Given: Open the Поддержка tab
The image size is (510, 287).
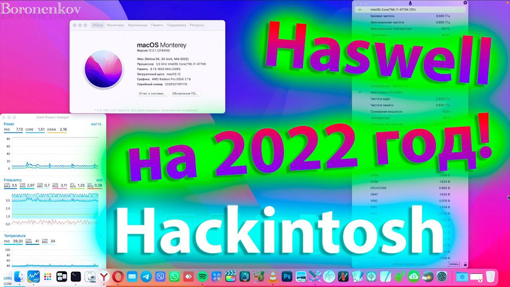Looking at the screenshot, I should (x=176, y=25).
